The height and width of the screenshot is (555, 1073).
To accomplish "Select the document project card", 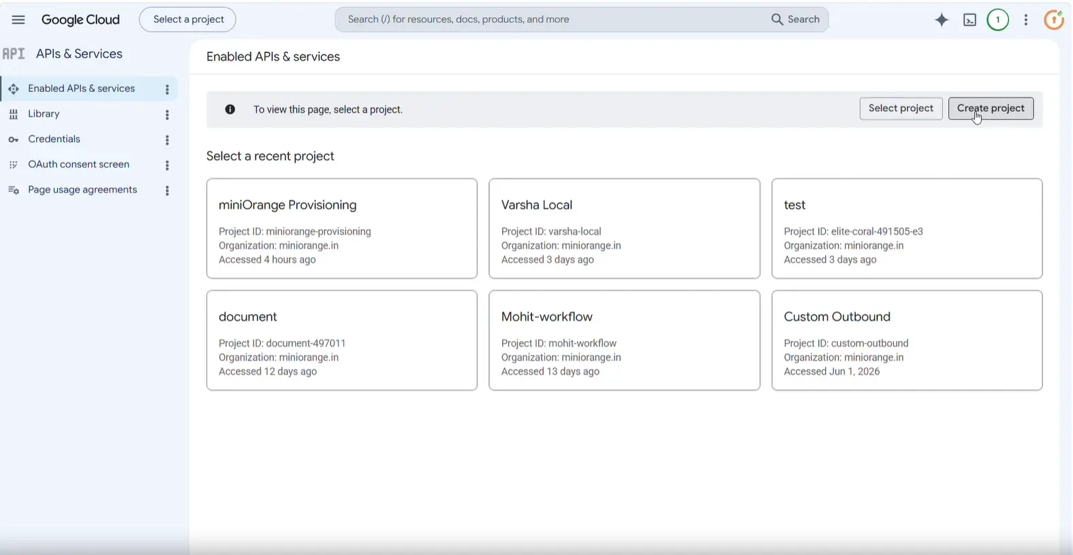I will 342,340.
